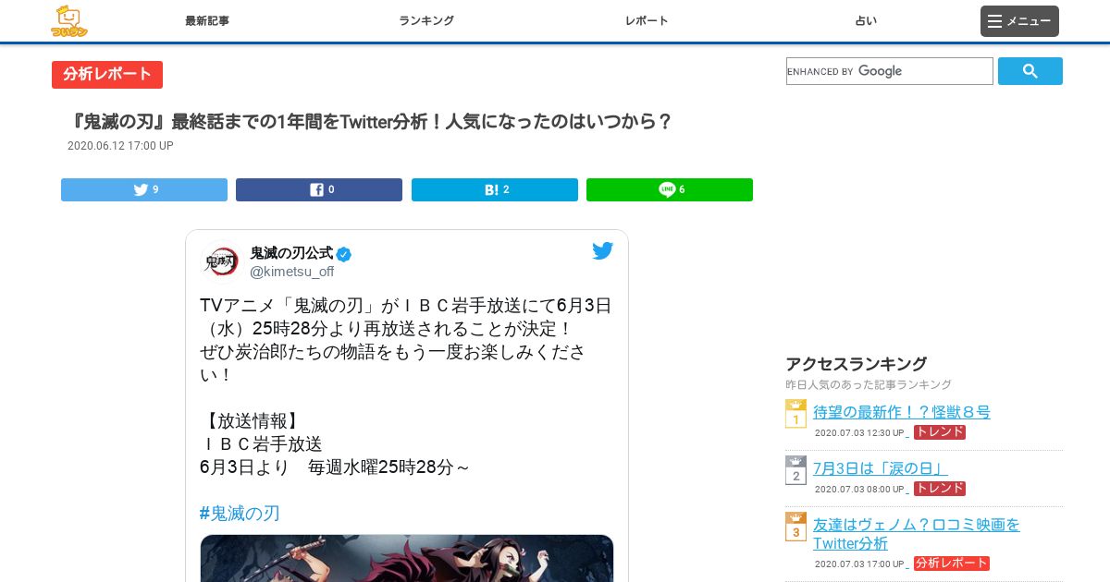
Task: Click the date 2020.07.03 12:30 UP
Action: tap(859, 433)
